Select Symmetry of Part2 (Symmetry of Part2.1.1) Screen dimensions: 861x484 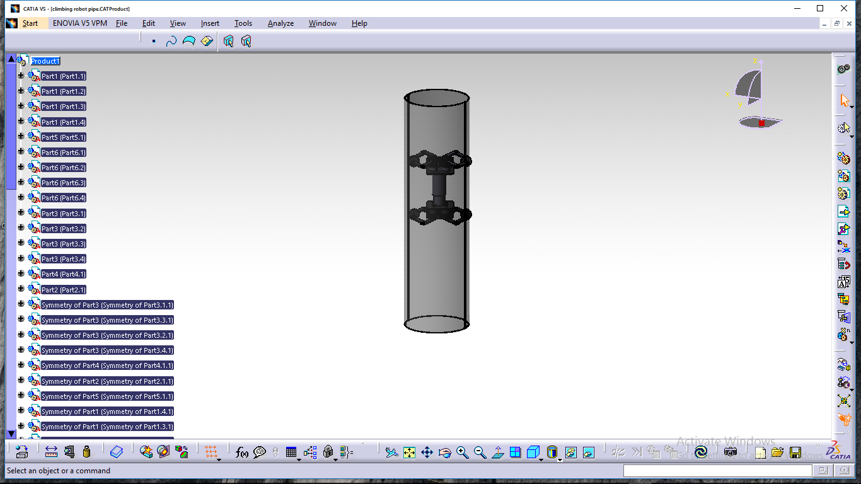click(x=107, y=381)
